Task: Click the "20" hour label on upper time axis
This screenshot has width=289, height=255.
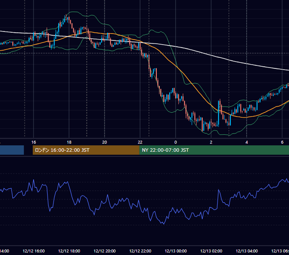Action: click(105, 142)
